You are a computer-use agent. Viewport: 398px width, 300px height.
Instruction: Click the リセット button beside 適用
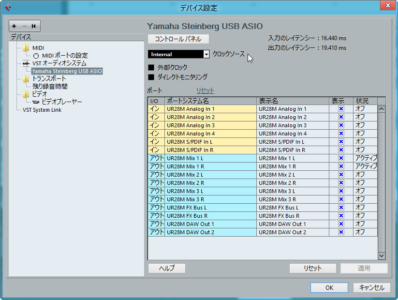pyautogui.click(x=313, y=268)
